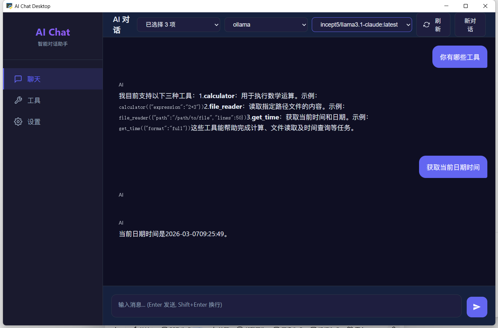Select the 获取当前日期时间 message bubble
Viewport: 498px width, 328px height.
click(x=453, y=167)
